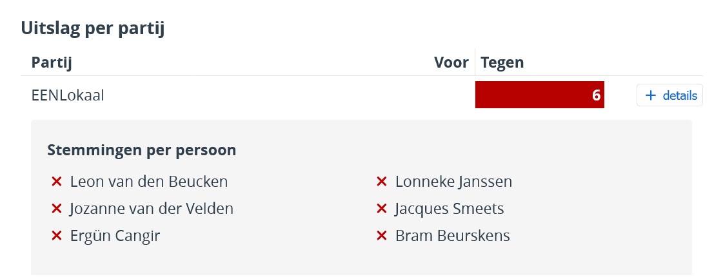Click red X icon beside Jozanne van der Velden

click(56, 209)
